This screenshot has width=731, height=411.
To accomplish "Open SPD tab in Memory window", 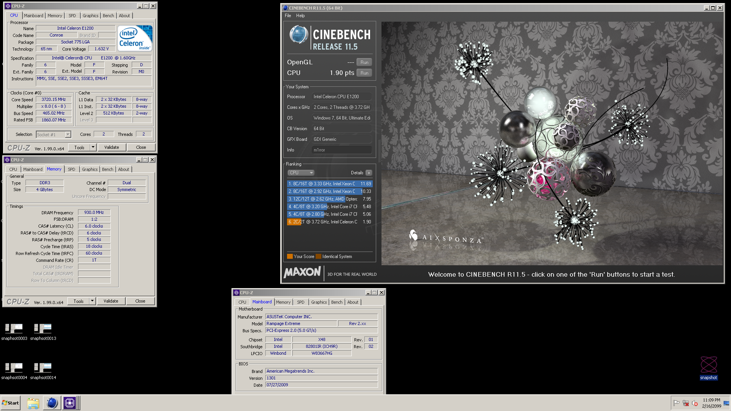I will [x=72, y=169].
